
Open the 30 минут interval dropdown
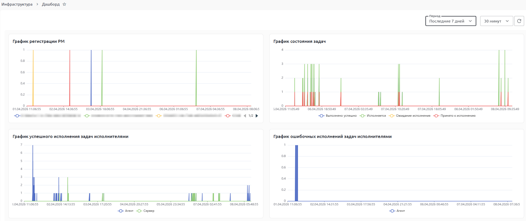point(496,21)
